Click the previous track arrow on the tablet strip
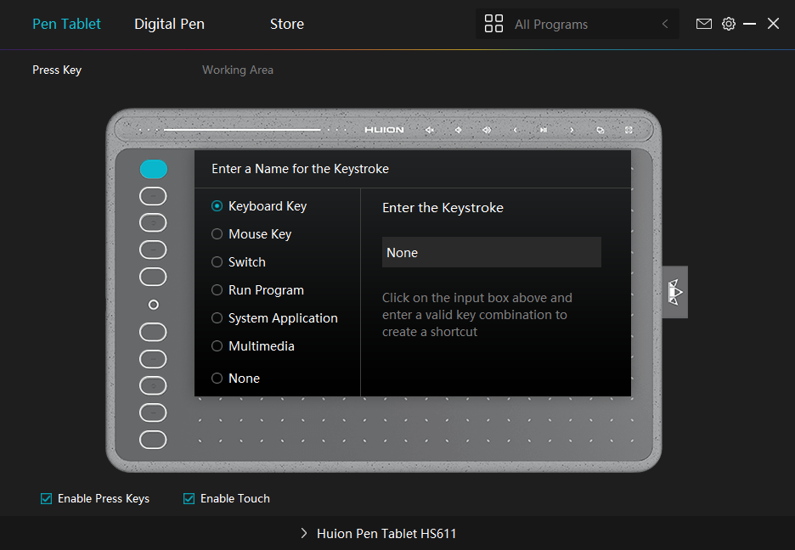 [515, 130]
